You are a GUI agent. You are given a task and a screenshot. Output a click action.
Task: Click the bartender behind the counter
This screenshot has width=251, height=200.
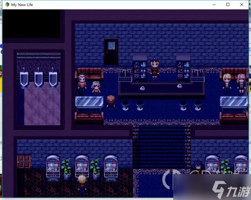click(x=154, y=68)
